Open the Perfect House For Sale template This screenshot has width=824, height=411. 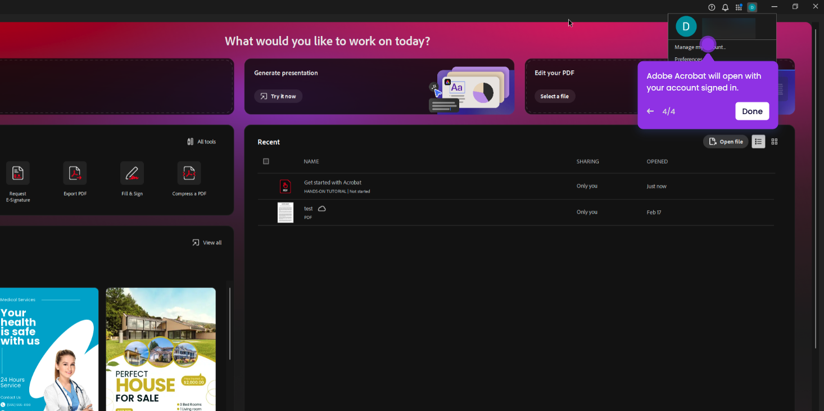point(161,349)
